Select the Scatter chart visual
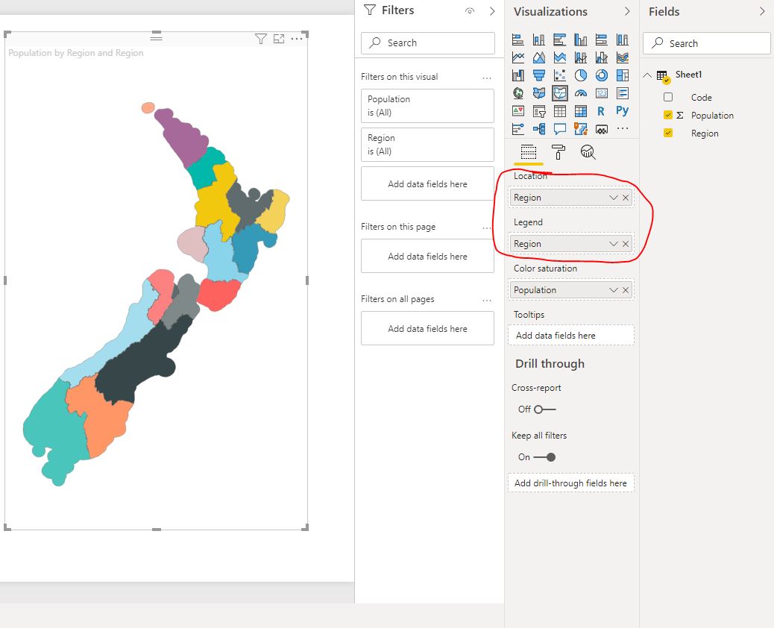 point(560,75)
